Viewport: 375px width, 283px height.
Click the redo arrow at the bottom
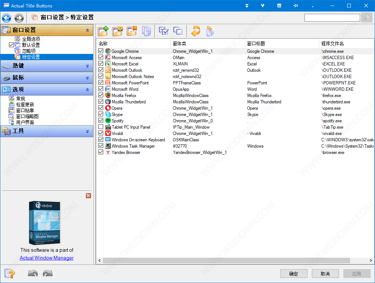48,273
